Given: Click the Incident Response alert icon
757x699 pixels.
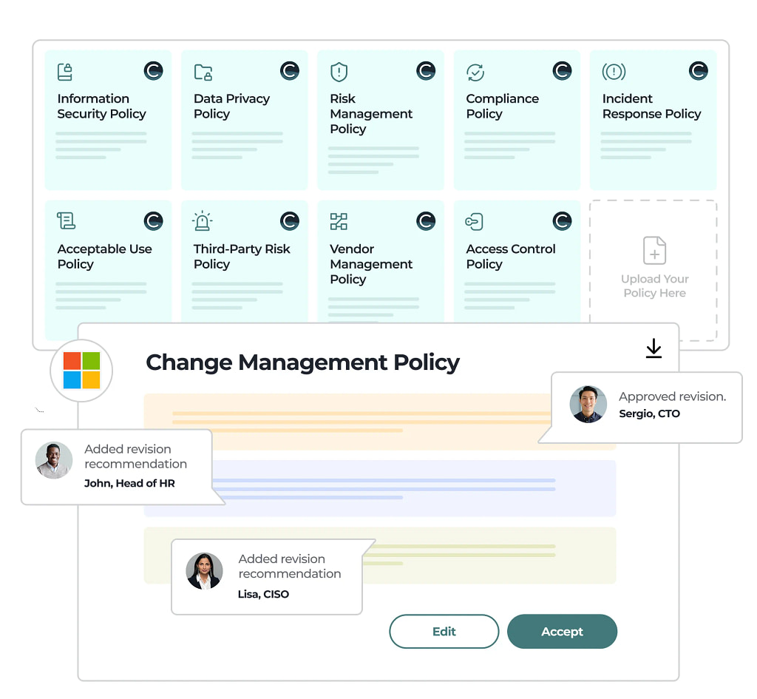Looking at the screenshot, I should (x=614, y=72).
